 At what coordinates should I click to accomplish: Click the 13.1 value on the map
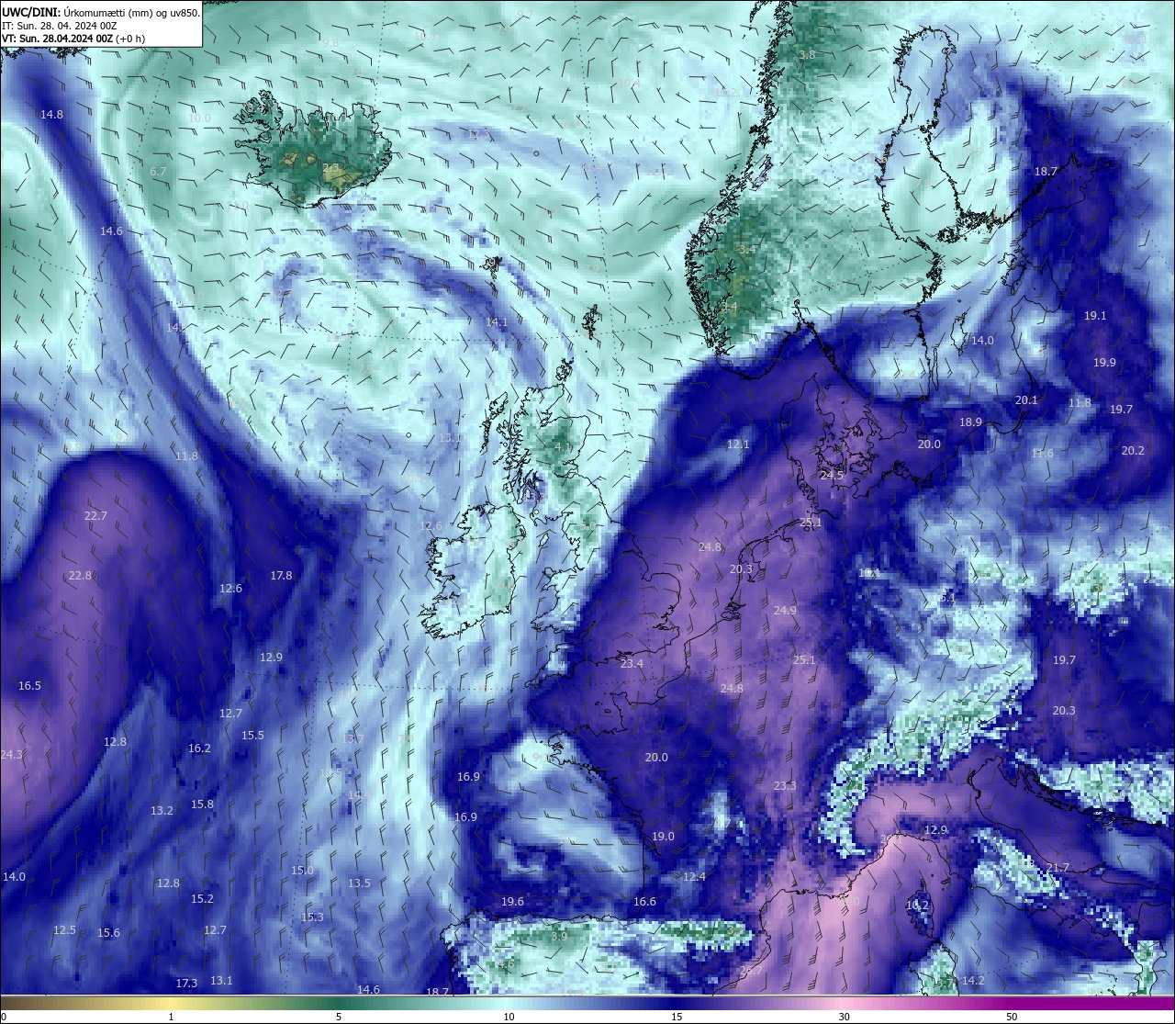click(221, 981)
